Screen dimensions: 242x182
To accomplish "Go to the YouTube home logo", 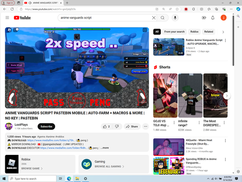I will point(22,17).
